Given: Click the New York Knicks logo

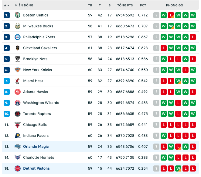Looking at the screenshot, I should point(18,70).
